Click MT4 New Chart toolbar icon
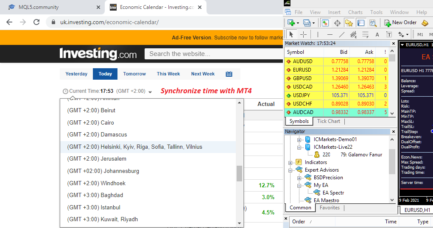Image resolution: width=433 pixels, height=228 pixels. click(x=291, y=23)
